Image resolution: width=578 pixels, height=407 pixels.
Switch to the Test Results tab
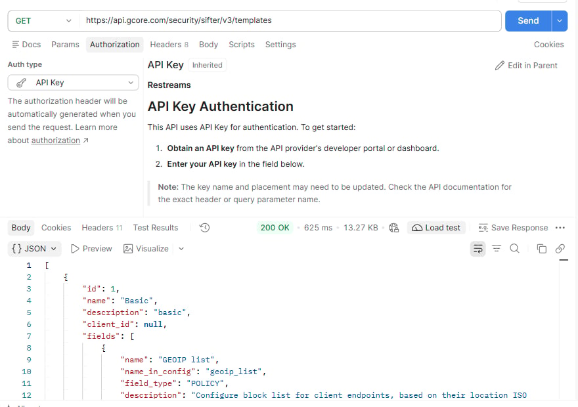click(155, 228)
